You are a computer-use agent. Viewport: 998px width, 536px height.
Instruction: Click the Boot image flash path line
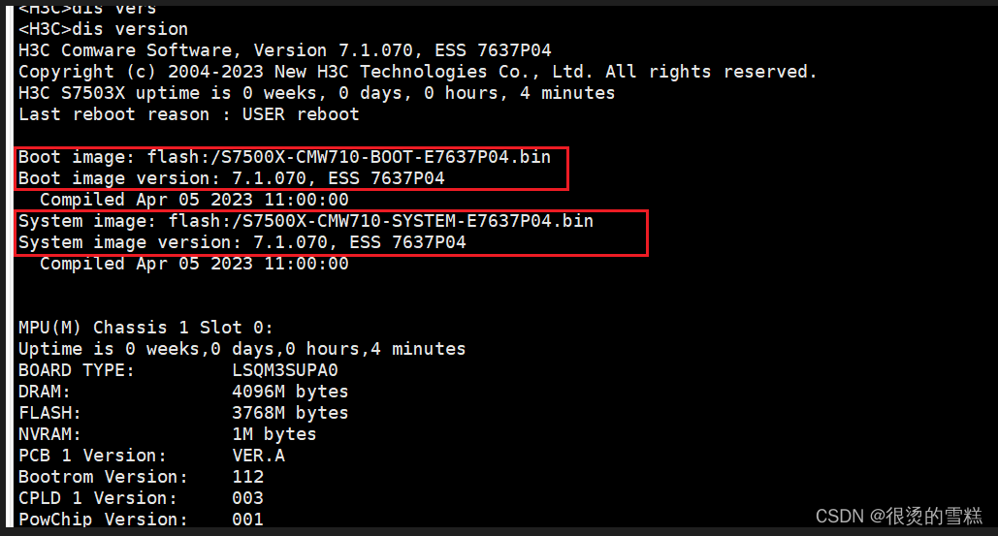point(284,157)
